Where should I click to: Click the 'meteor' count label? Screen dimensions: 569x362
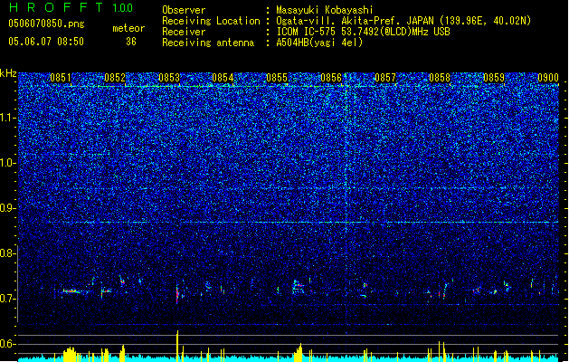(x=128, y=28)
